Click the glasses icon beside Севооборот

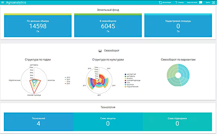point(100,51)
